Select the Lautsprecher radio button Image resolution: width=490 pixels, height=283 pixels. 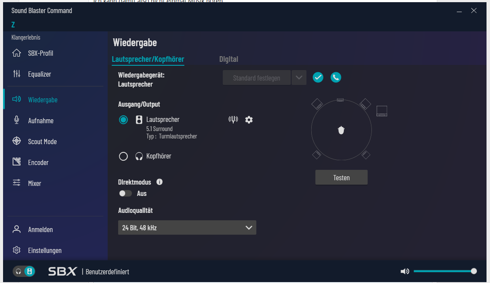click(x=123, y=119)
